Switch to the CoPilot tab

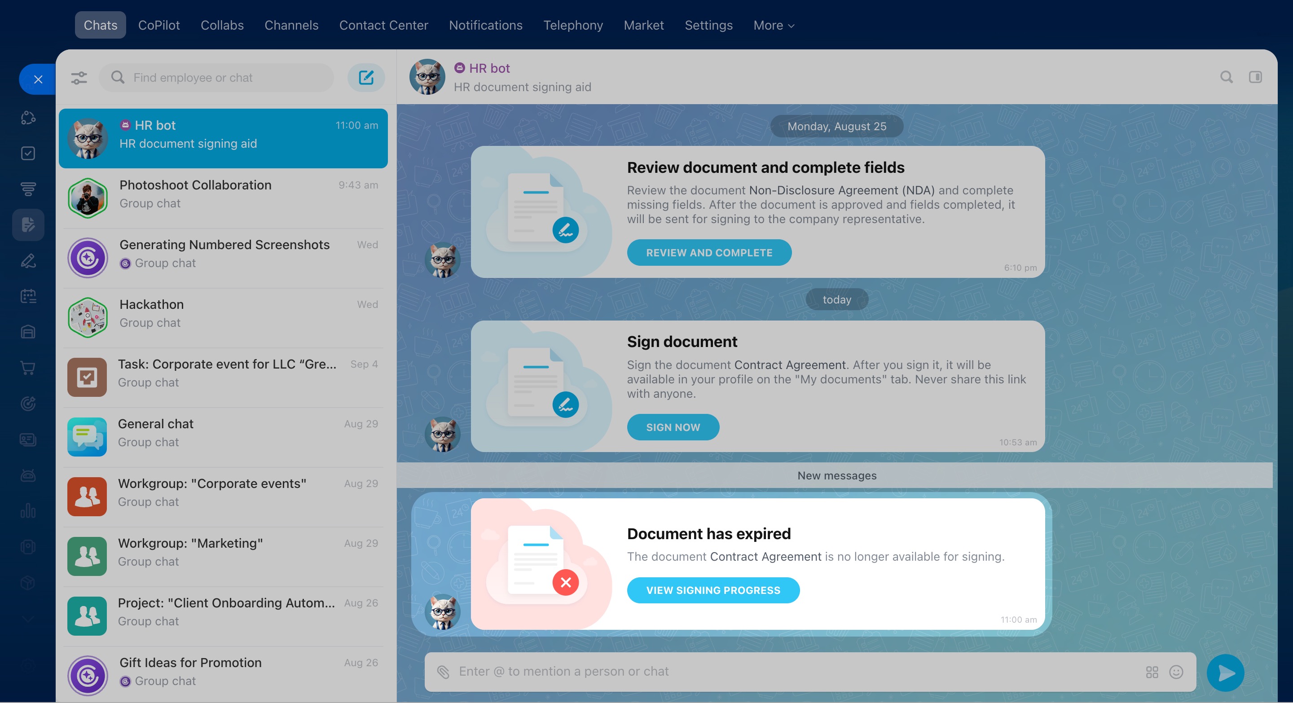click(158, 25)
